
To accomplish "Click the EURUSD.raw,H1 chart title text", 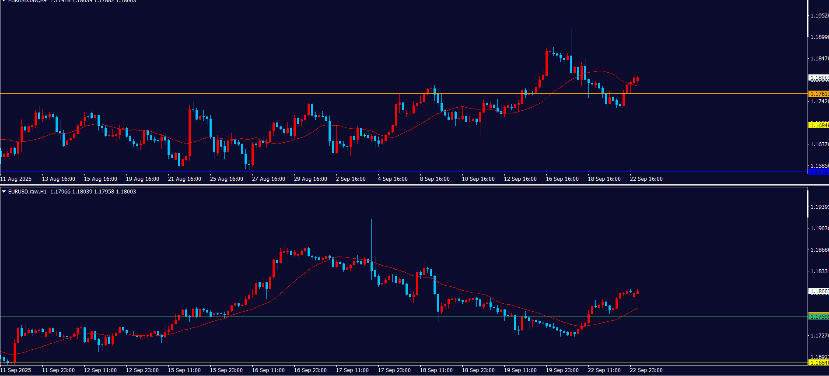I will click(27, 192).
